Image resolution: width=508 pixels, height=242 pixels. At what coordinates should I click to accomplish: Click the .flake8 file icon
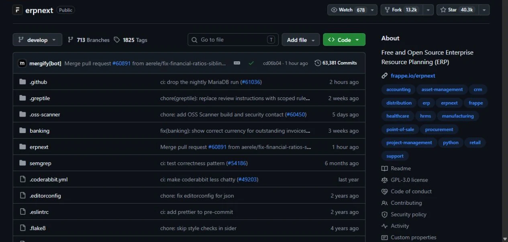(22, 228)
